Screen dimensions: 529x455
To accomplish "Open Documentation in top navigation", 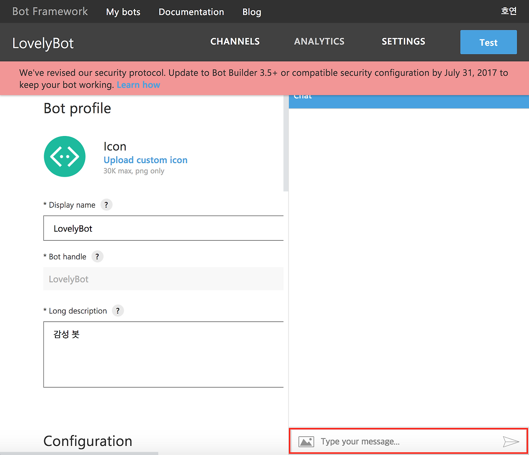I will 191,12.
